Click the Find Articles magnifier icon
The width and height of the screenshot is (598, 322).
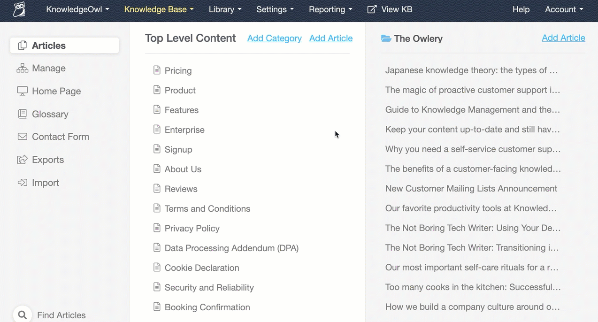(x=22, y=314)
